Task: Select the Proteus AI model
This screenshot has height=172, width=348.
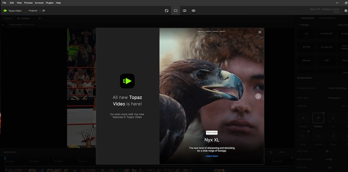Action: [x=318, y=119]
